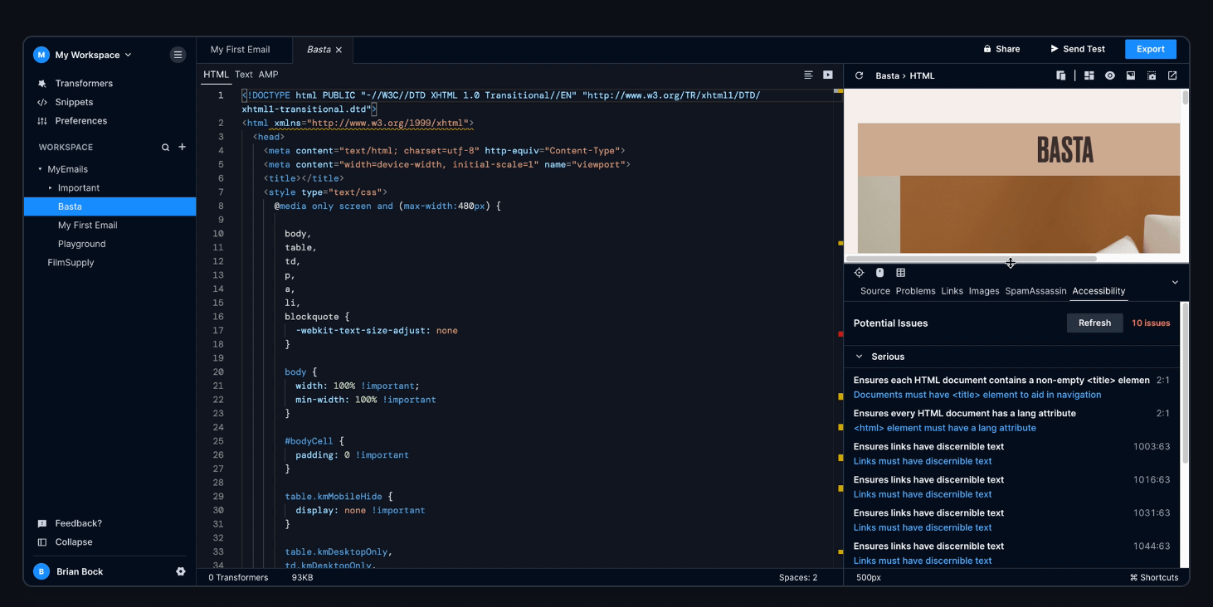This screenshot has width=1213, height=607.
Task: Collapse the Serious issues section
Action: pyautogui.click(x=860, y=357)
